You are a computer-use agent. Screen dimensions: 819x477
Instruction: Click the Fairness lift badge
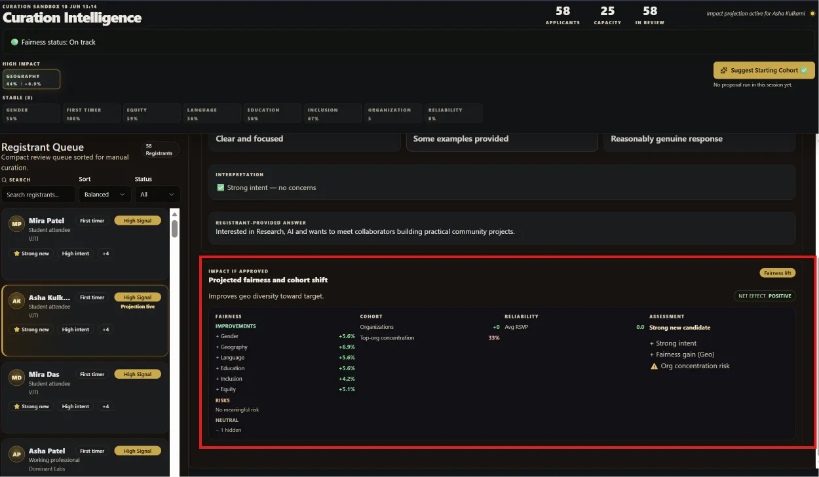pyautogui.click(x=778, y=273)
